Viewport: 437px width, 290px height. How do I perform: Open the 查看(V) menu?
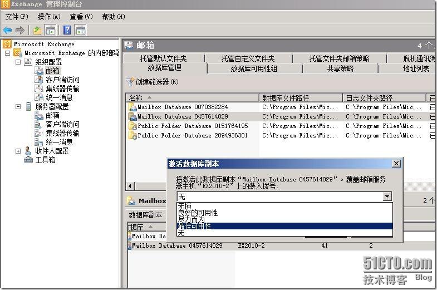click(x=81, y=17)
